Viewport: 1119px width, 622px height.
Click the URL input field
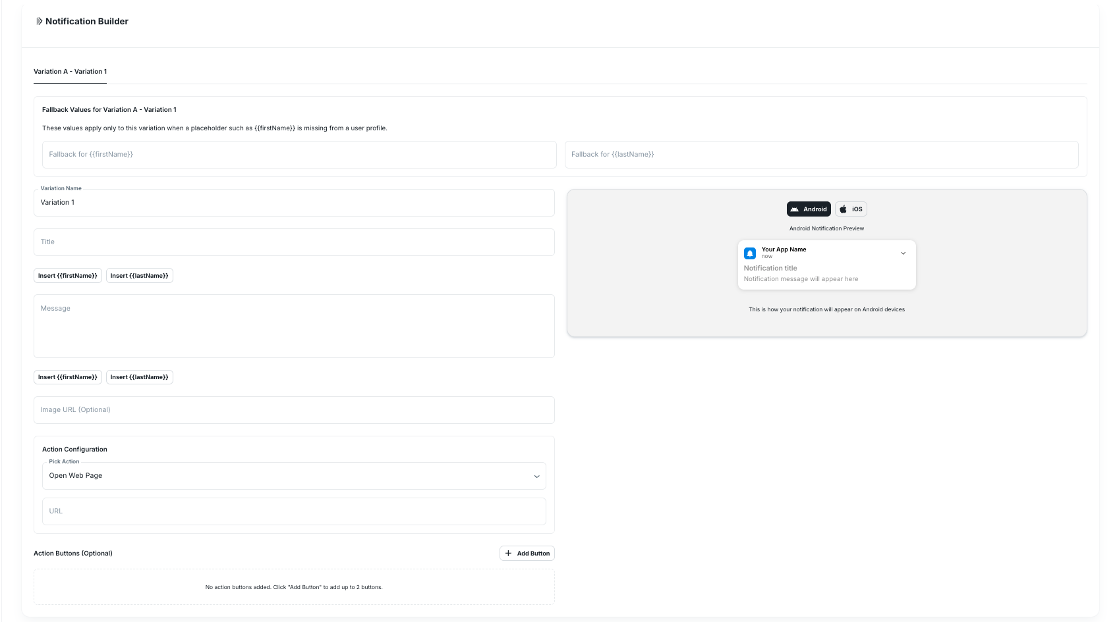(x=294, y=511)
